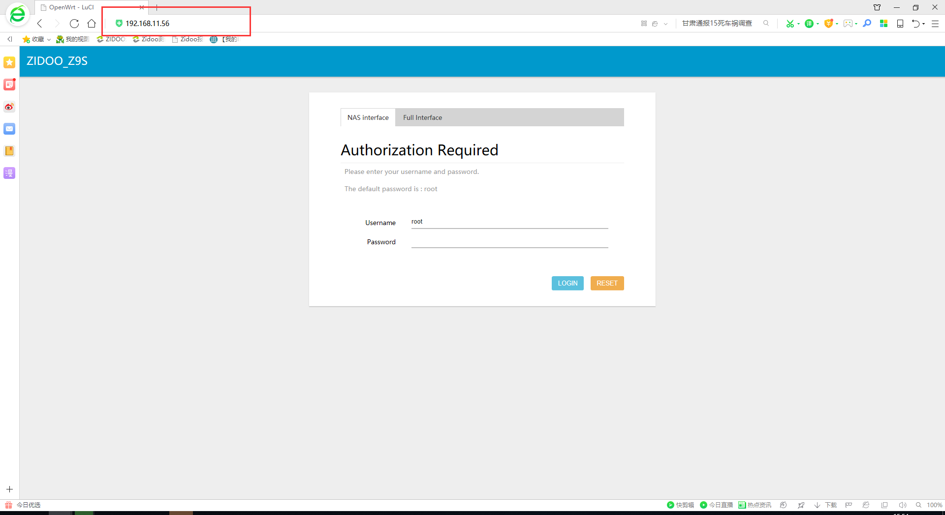Click the yellow favorites star sidebar icon

coord(9,62)
